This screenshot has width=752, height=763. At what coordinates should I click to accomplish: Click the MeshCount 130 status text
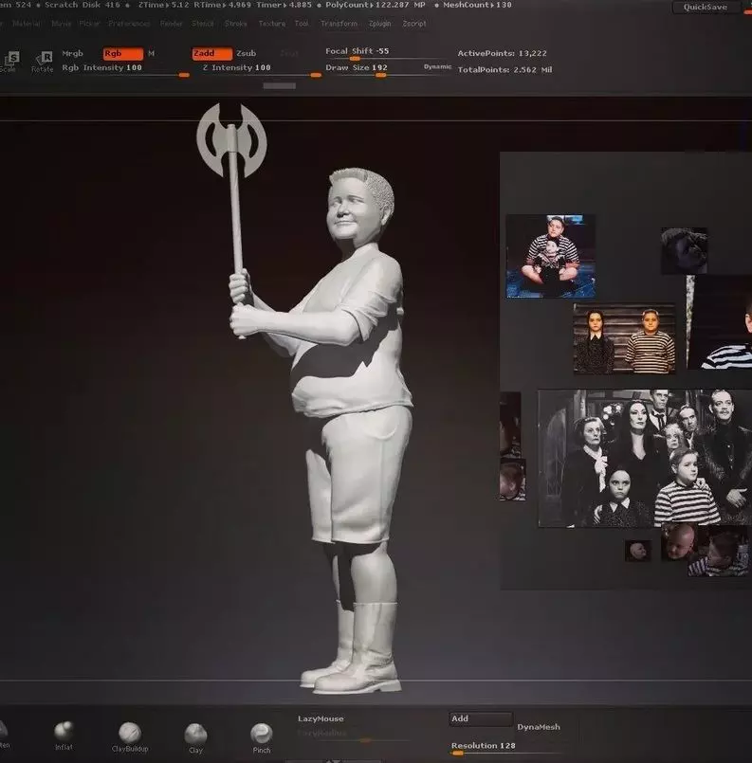477,5
